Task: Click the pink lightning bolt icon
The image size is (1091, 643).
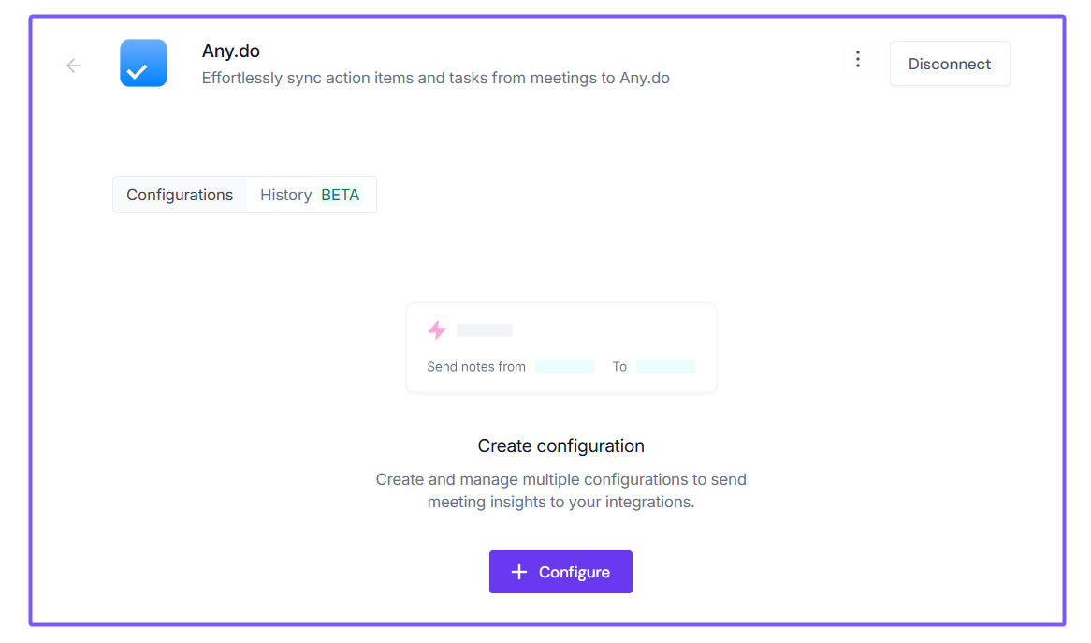Action: tap(437, 329)
